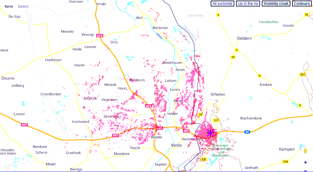Click the Street View pegman icon
The height and width of the screenshot is (172, 313).
click(x=305, y=151)
